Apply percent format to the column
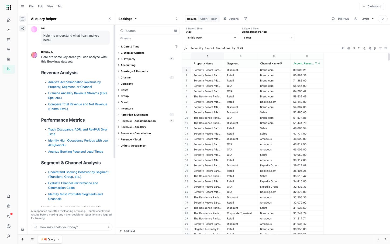 point(359,48)
